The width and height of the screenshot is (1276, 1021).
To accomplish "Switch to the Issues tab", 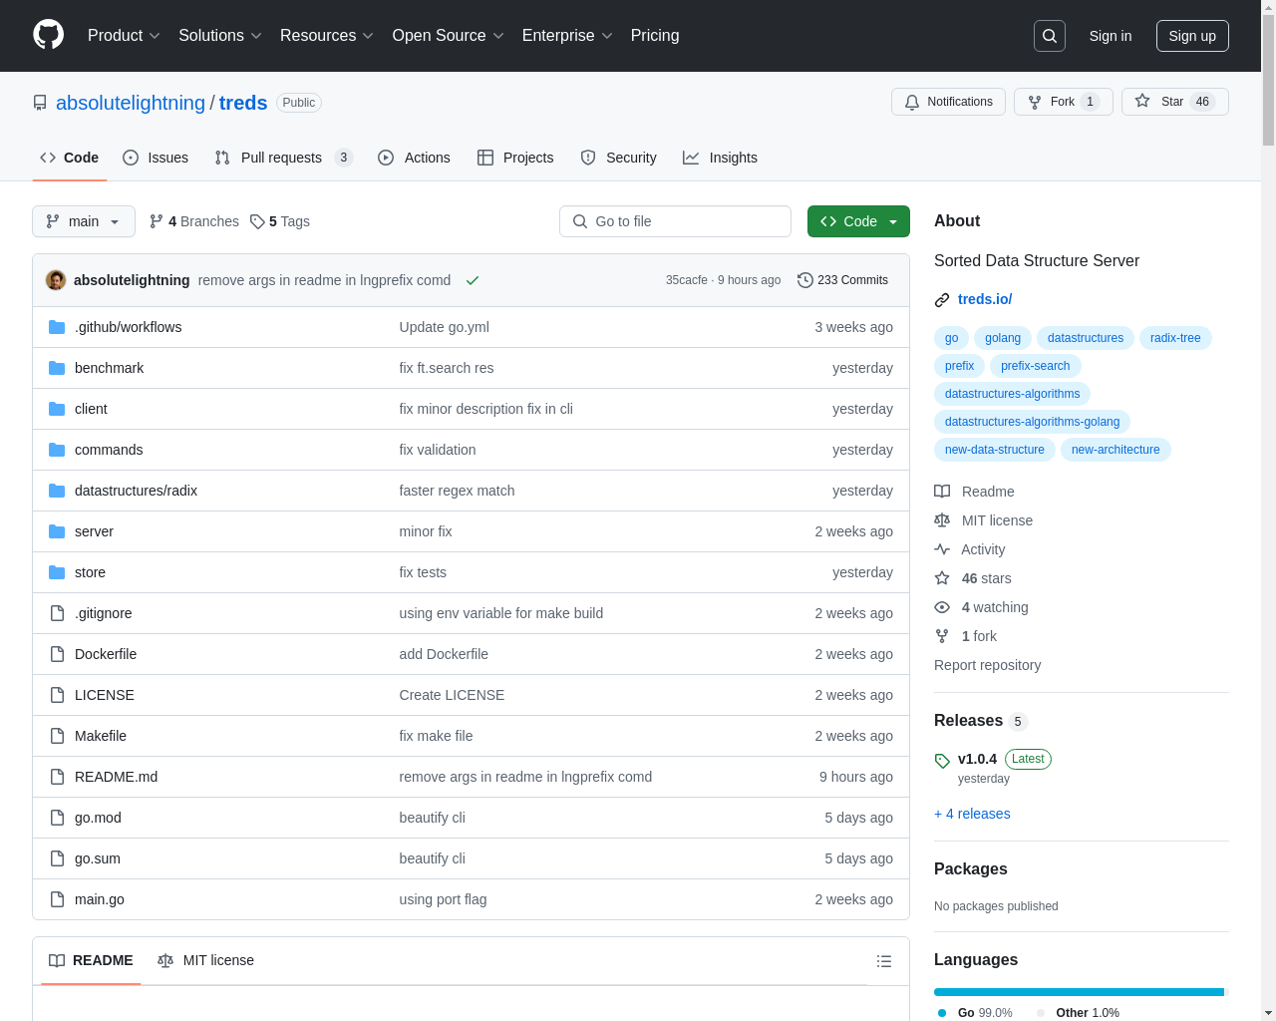I will (x=156, y=158).
